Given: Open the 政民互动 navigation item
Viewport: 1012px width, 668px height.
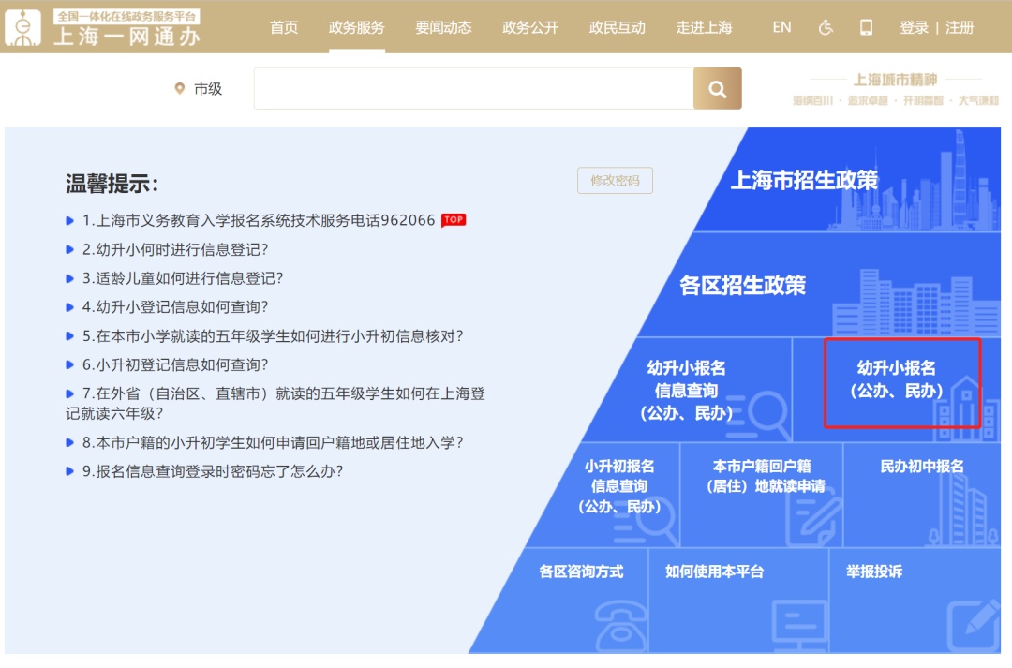Looking at the screenshot, I should [617, 27].
